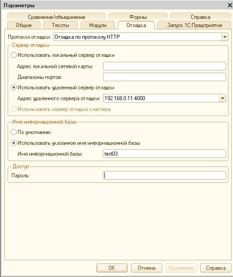
Task: Click the Имя информационной базы field with test03
Action: 165,154
